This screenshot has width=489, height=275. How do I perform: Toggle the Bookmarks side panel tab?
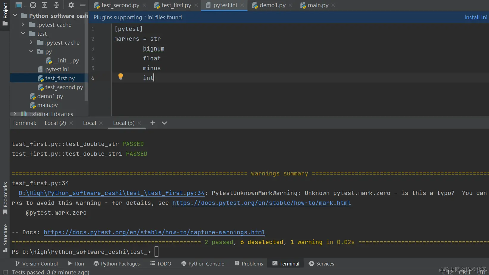click(5, 198)
